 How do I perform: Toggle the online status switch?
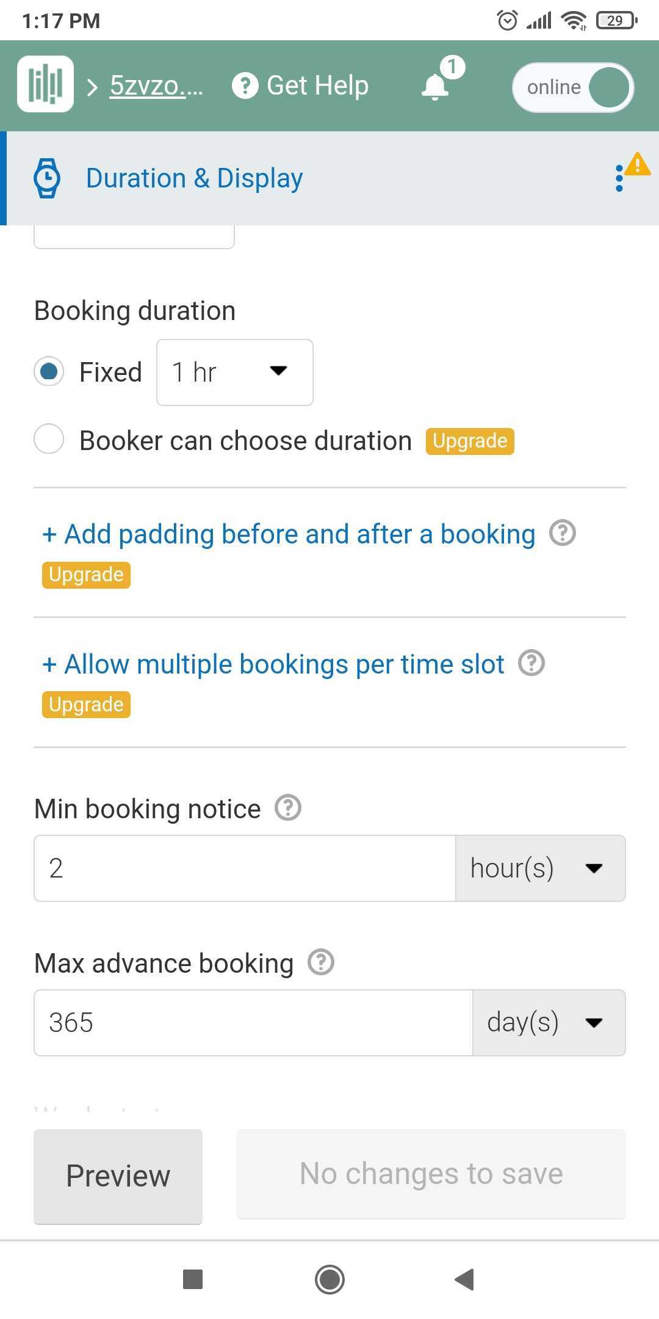point(574,87)
